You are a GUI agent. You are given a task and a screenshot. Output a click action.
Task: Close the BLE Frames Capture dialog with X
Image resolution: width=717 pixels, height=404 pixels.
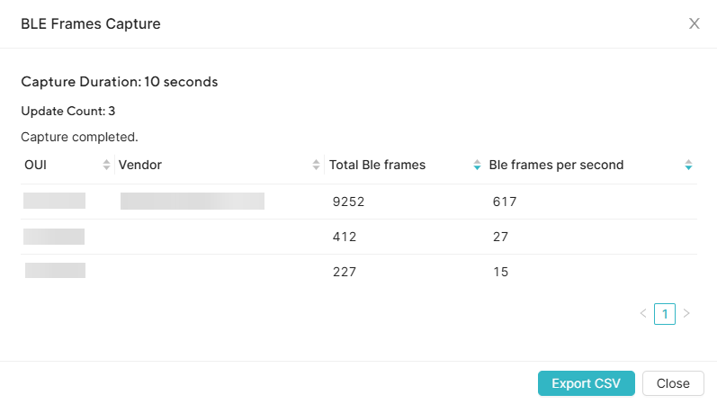coord(694,24)
